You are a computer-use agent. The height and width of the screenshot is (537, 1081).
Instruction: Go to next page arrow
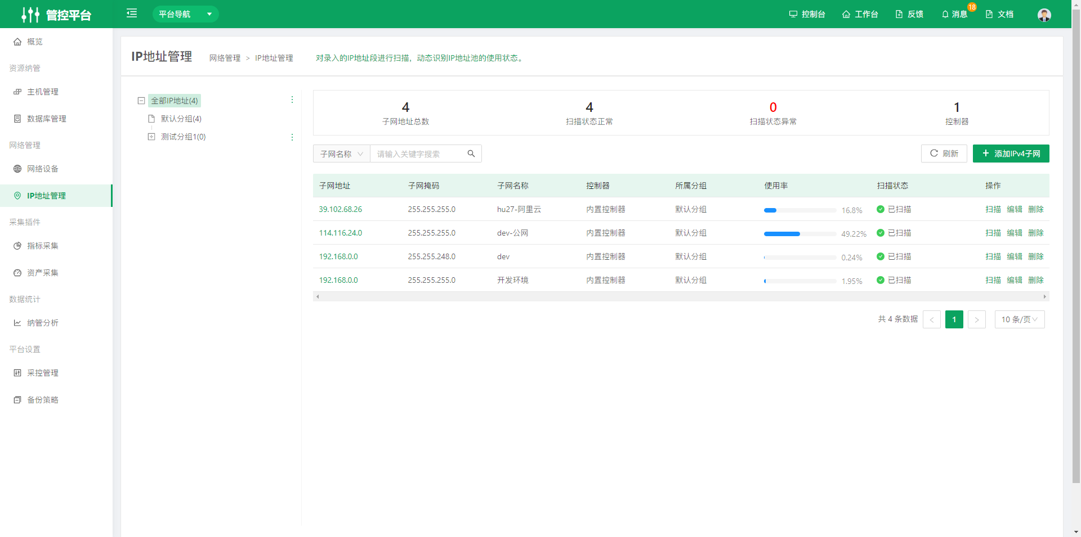click(977, 319)
